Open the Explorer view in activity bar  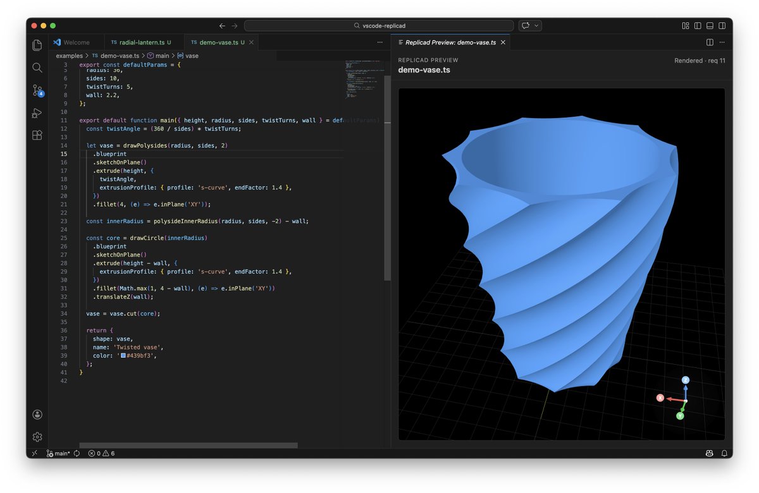pos(37,45)
